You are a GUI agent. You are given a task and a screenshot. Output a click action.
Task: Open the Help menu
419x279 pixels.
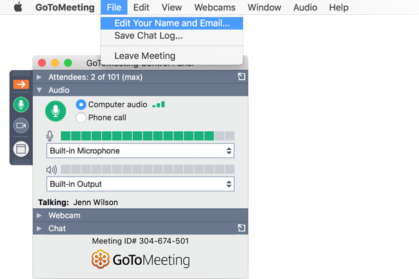[338, 7]
